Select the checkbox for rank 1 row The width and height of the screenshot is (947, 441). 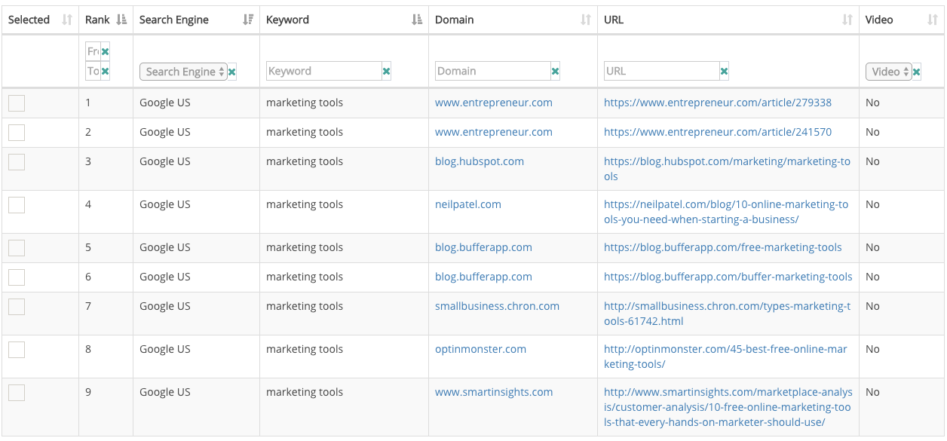[x=17, y=103]
